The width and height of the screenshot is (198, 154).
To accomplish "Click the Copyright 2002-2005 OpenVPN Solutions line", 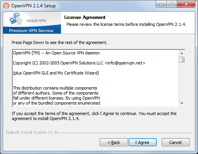I will pos(79,63).
